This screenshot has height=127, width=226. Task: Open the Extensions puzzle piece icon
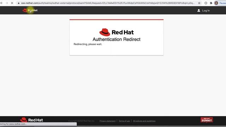tap(211, 3)
